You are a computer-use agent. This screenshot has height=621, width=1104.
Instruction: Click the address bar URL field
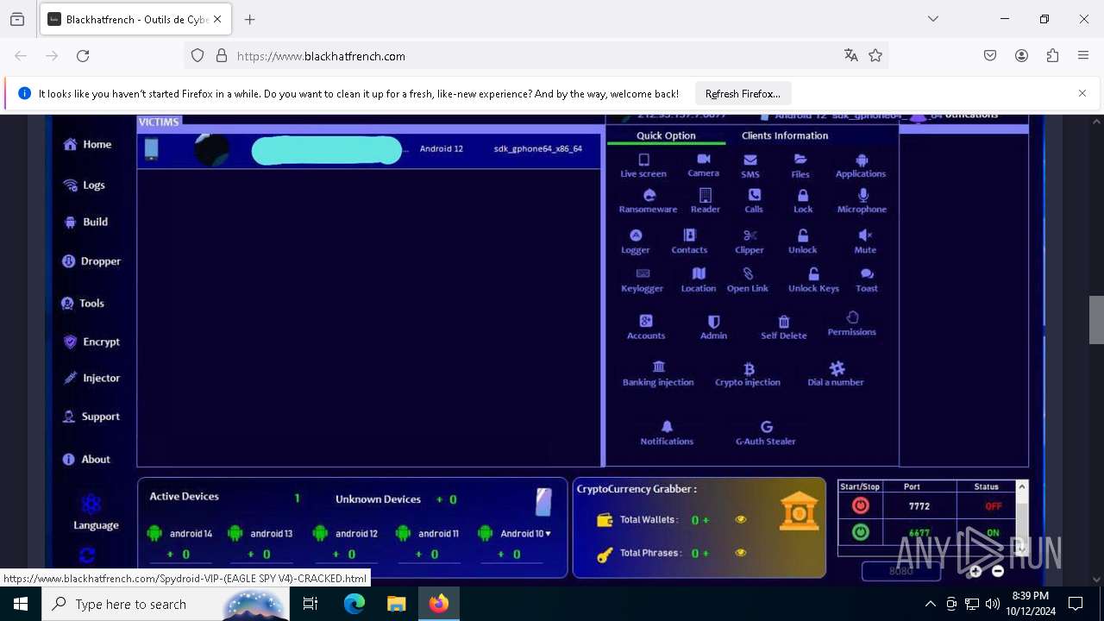pos(535,56)
